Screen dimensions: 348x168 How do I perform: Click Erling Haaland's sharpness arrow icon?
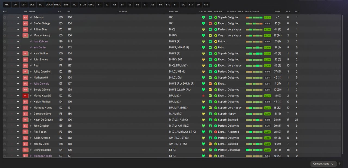point(210,150)
